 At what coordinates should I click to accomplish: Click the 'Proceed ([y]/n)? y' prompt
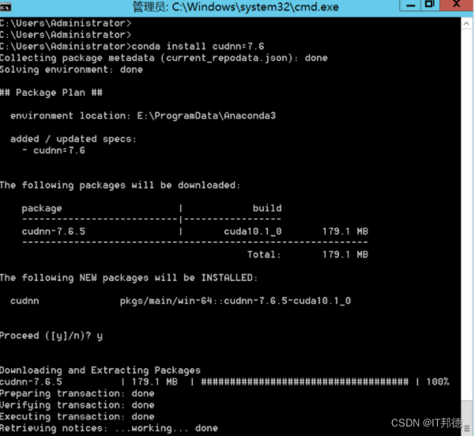(x=51, y=336)
